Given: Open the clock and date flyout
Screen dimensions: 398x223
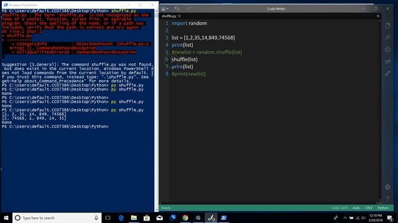Looking at the screenshot, I should [x=376, y=217].
